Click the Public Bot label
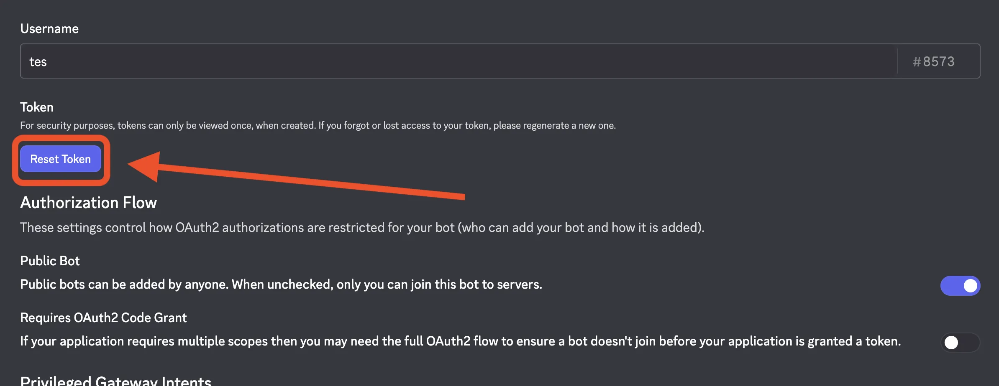The height and width of the screenshot is (386, 999). click(x=50, y=260)
